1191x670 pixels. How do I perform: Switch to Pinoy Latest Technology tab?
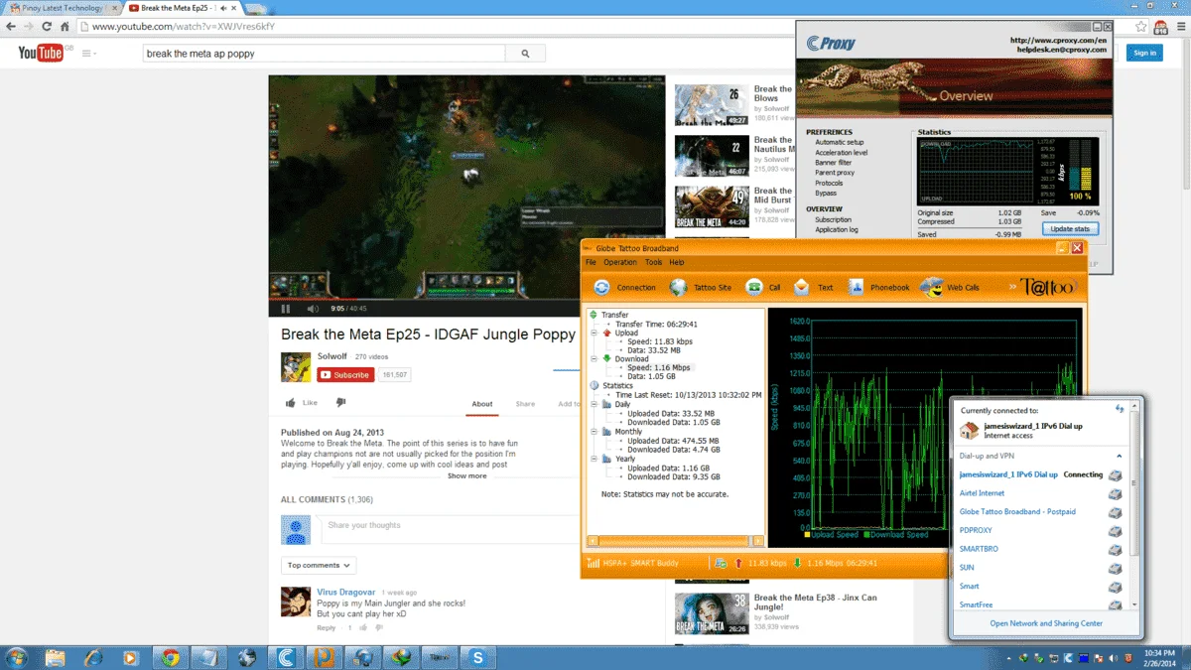tap(62, 8)
